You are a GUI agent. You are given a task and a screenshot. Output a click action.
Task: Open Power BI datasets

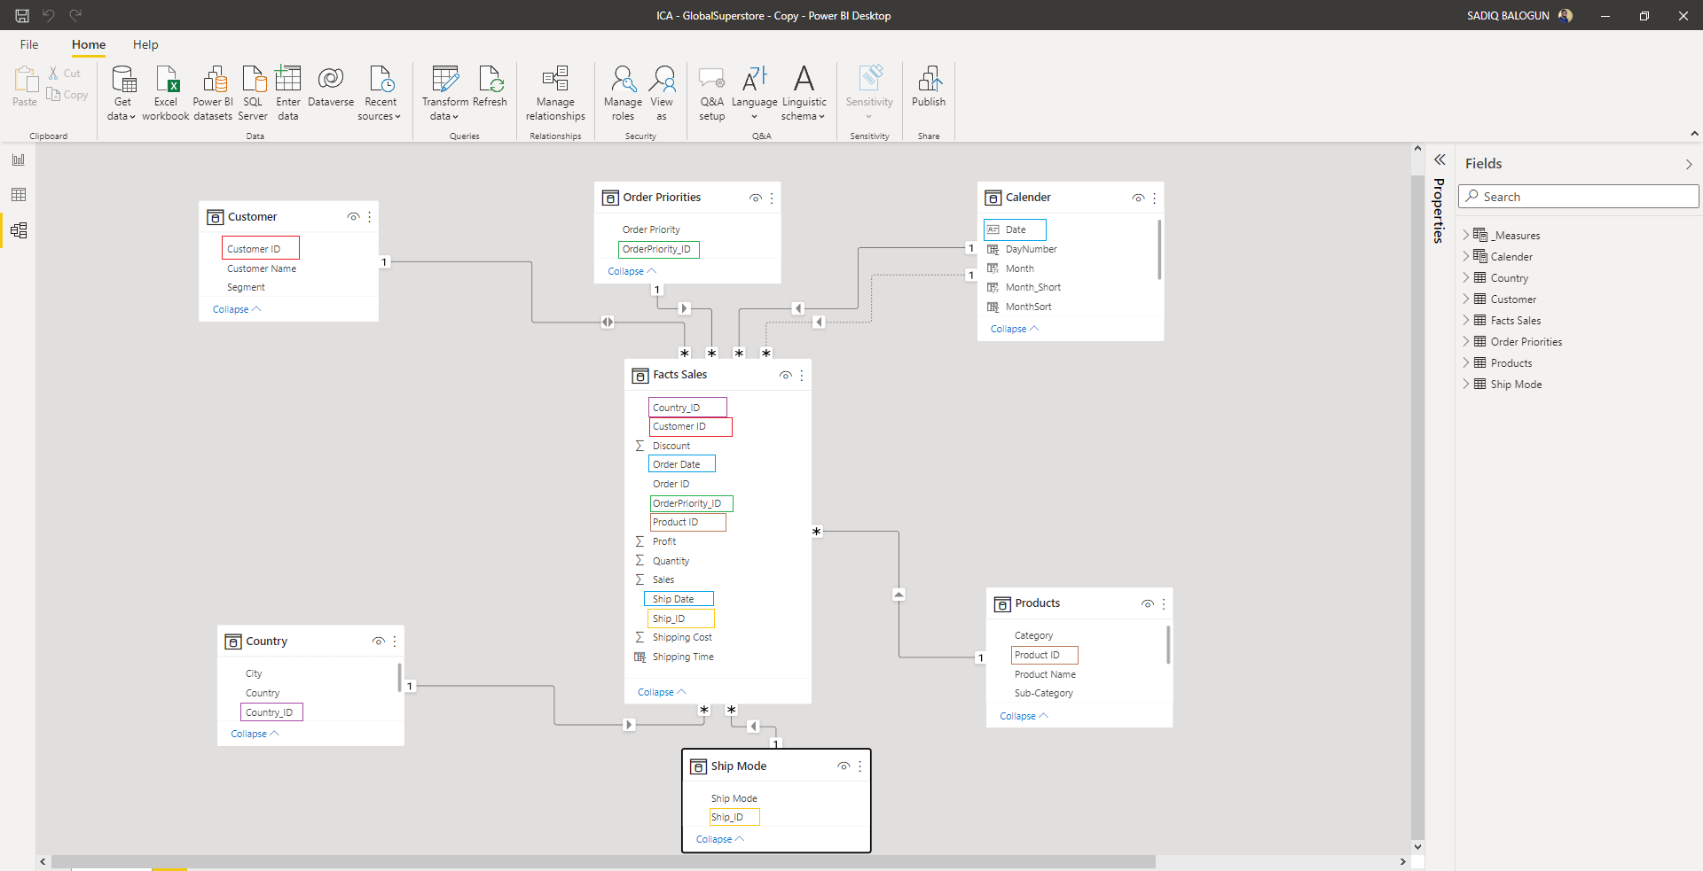point(213,93)
